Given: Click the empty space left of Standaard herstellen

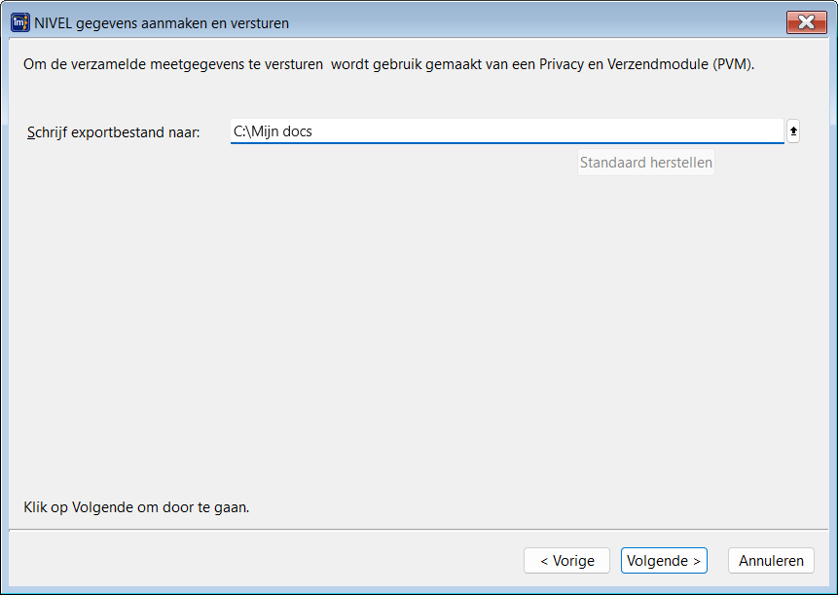Looking at the screenshot, I should 389,164.
